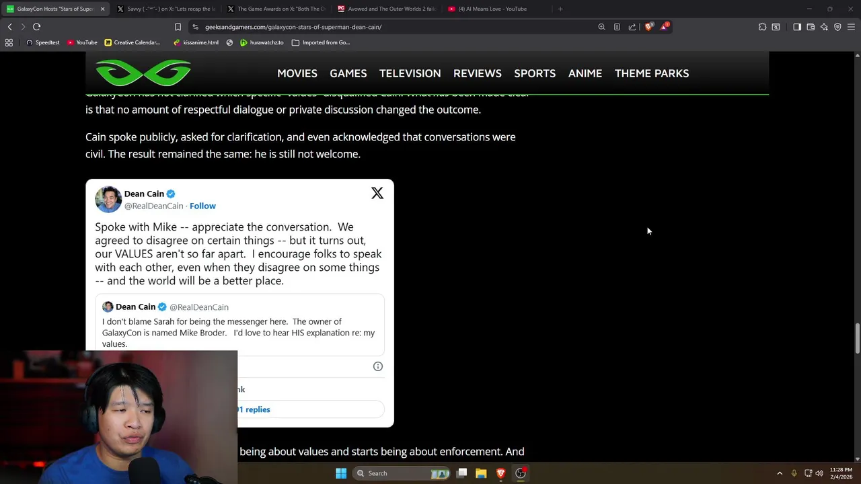The image size is (861, 484).
Task: Click the zoom magnifier icon in address bar
Action: (x=601, y=27)
